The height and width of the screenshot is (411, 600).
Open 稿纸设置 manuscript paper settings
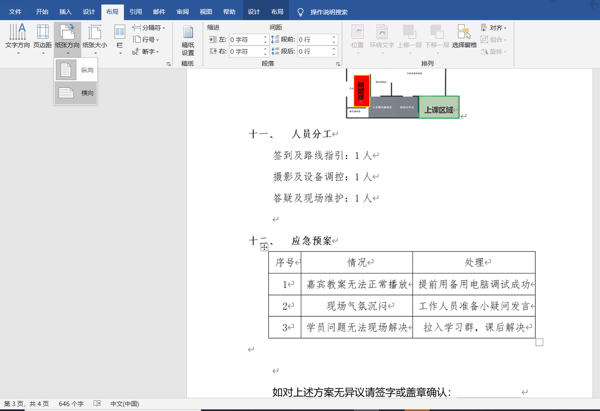click(188, 40)
